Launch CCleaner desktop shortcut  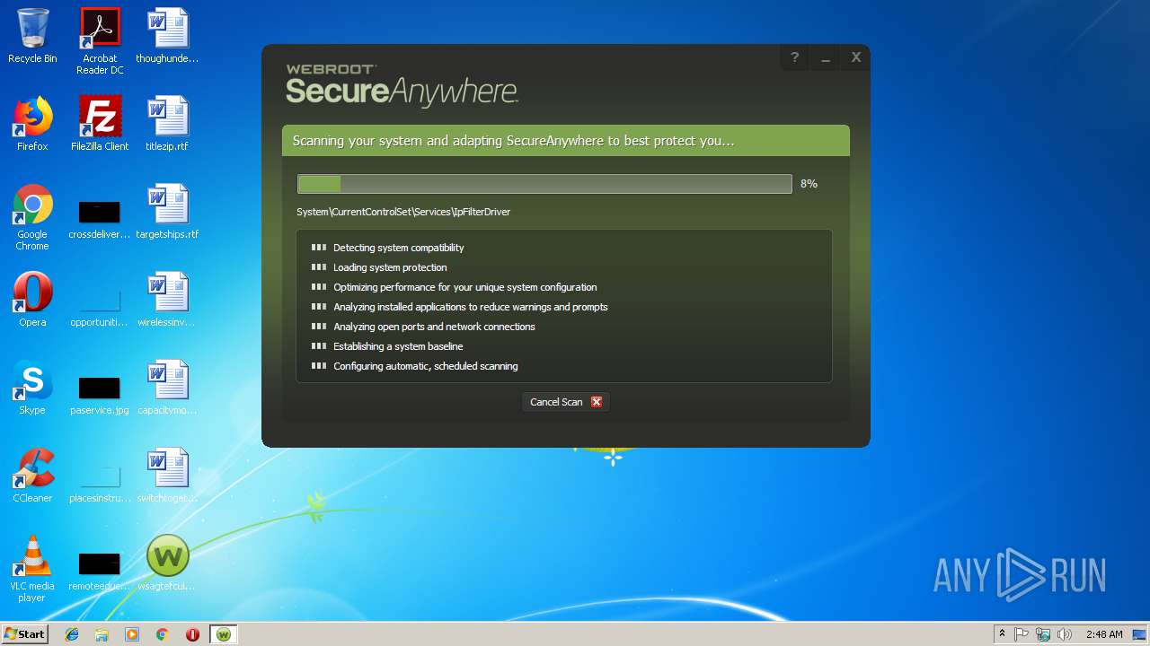tap(32, 476)
